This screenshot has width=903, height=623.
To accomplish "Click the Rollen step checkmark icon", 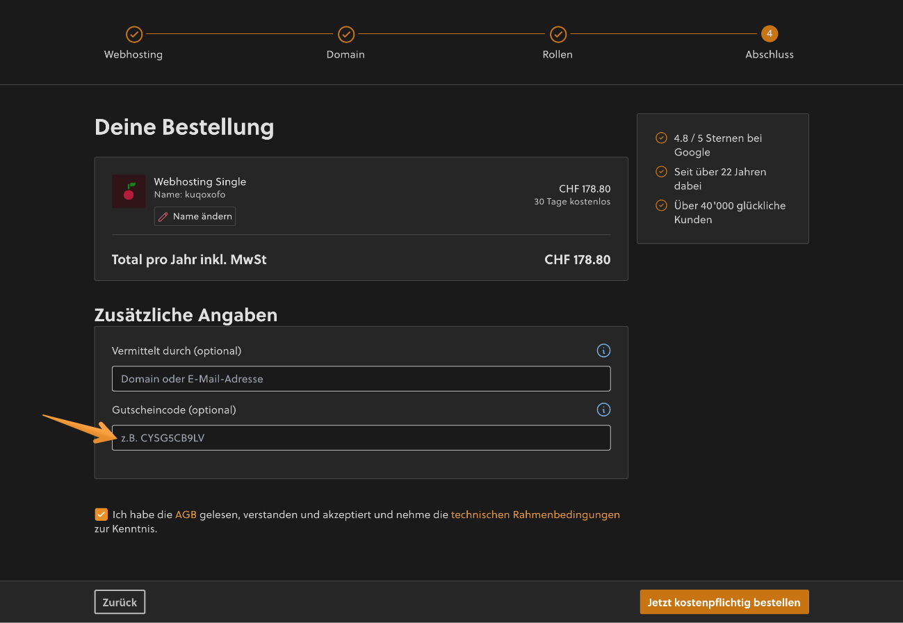I will [558, 33].
